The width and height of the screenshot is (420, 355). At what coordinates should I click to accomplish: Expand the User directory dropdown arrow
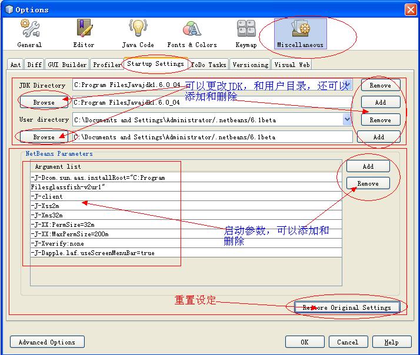pyautogui.click(x=347, y=119)
